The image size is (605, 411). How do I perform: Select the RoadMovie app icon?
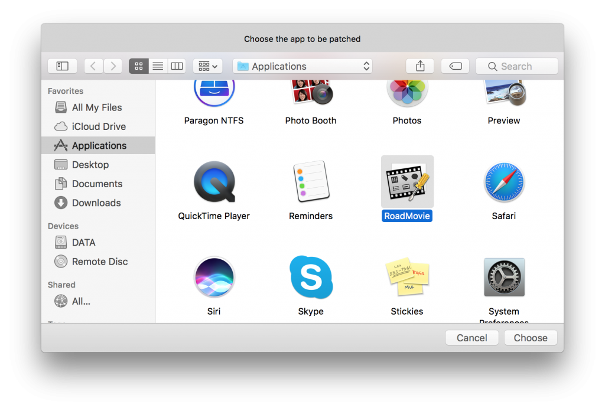407,182
